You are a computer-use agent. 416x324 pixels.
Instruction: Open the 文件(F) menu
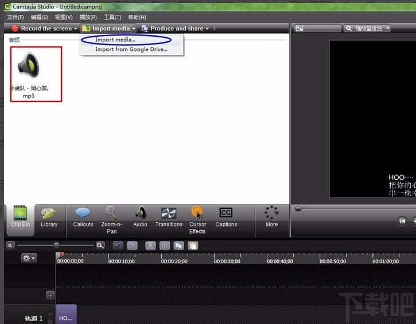click(x=15, y=17)
